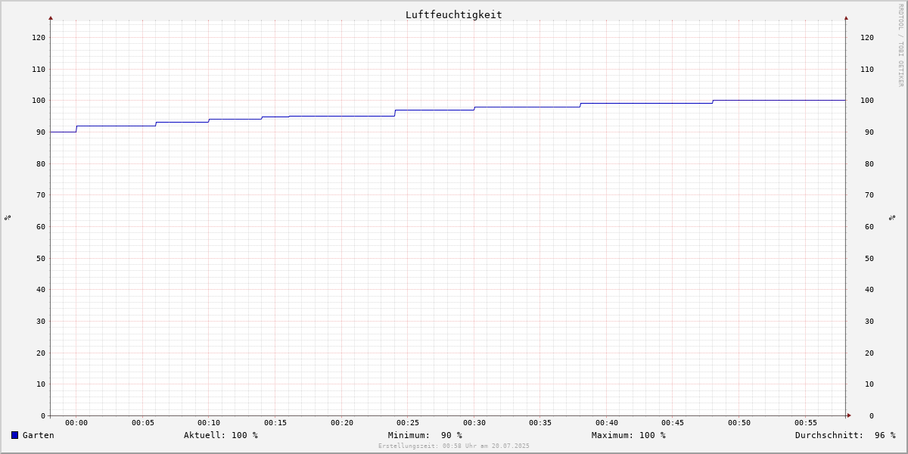Click the 10 label on the left axis
908x454 pixels.
coord(41,384)
